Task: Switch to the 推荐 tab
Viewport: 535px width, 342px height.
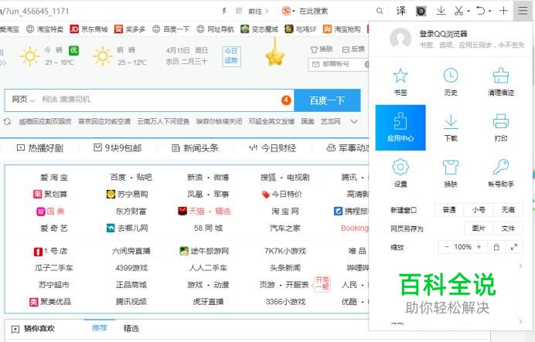Action: point(99,328)
